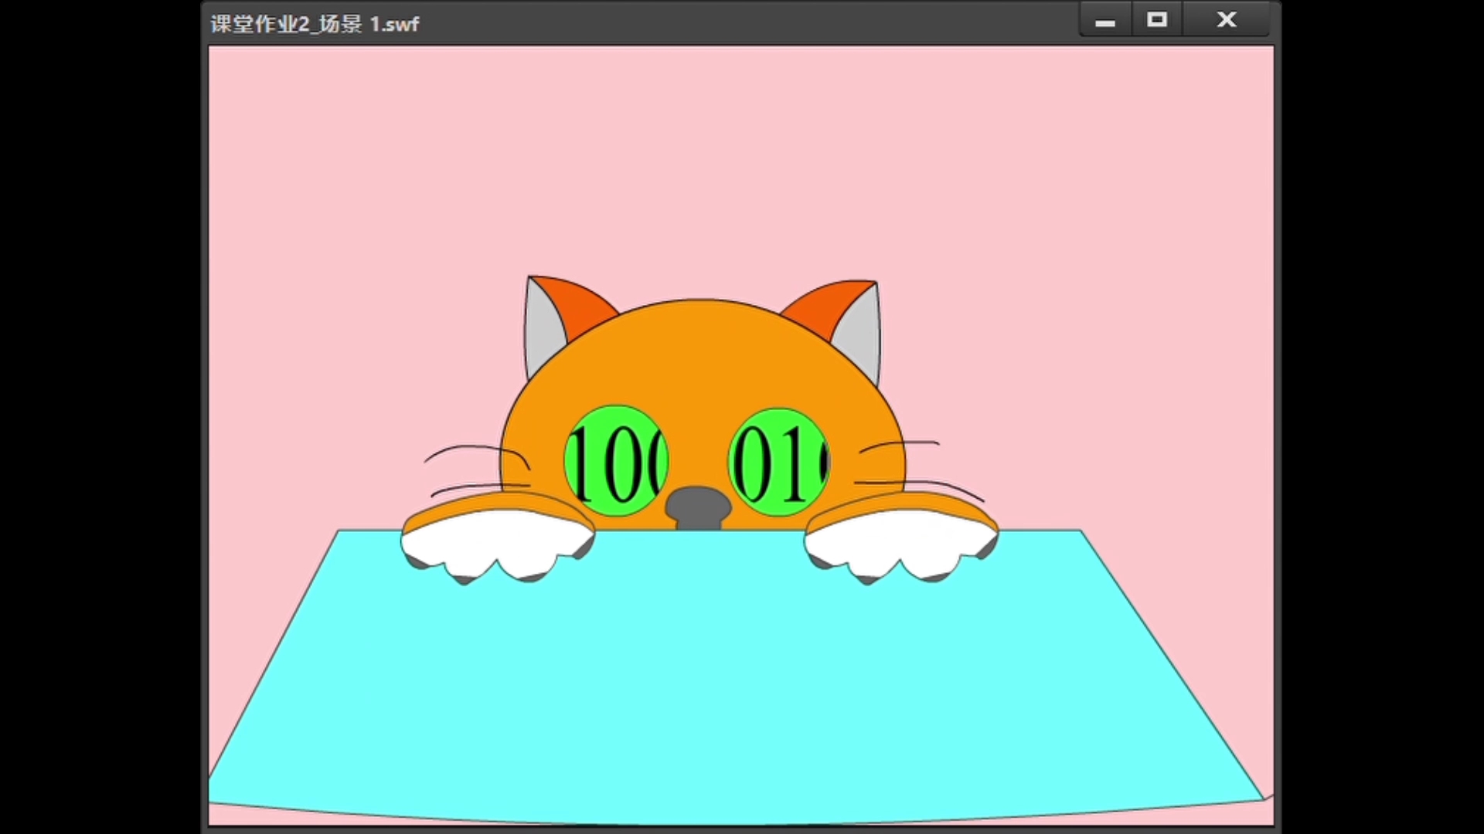The width and height of the screenshot is (1484, 834).
Task: Maximize the SWF player window
Action: [x=1157, y=20]
